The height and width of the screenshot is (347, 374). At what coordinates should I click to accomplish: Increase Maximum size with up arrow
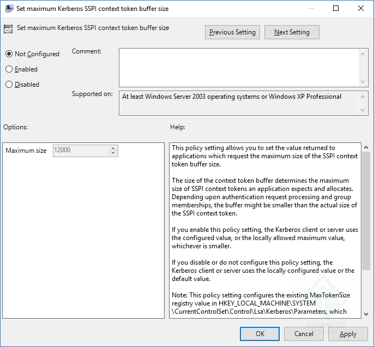click(113, 148)
